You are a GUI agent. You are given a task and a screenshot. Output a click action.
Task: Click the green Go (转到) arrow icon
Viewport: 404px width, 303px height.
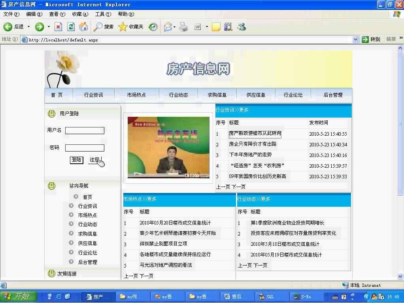click(x=365, y=39)
